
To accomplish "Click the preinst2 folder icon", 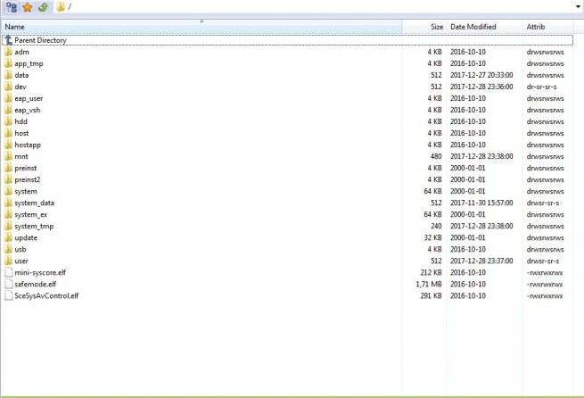I will [x=8, y=179].
